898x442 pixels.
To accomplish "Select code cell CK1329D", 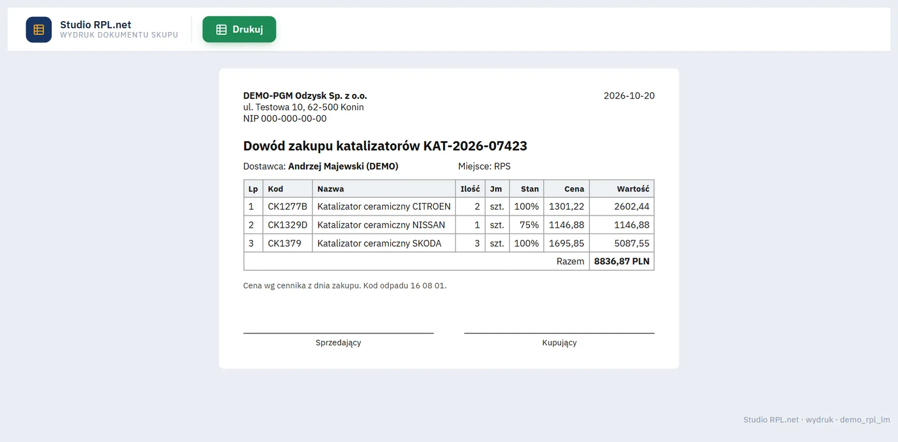I will [x=287, y=225].
